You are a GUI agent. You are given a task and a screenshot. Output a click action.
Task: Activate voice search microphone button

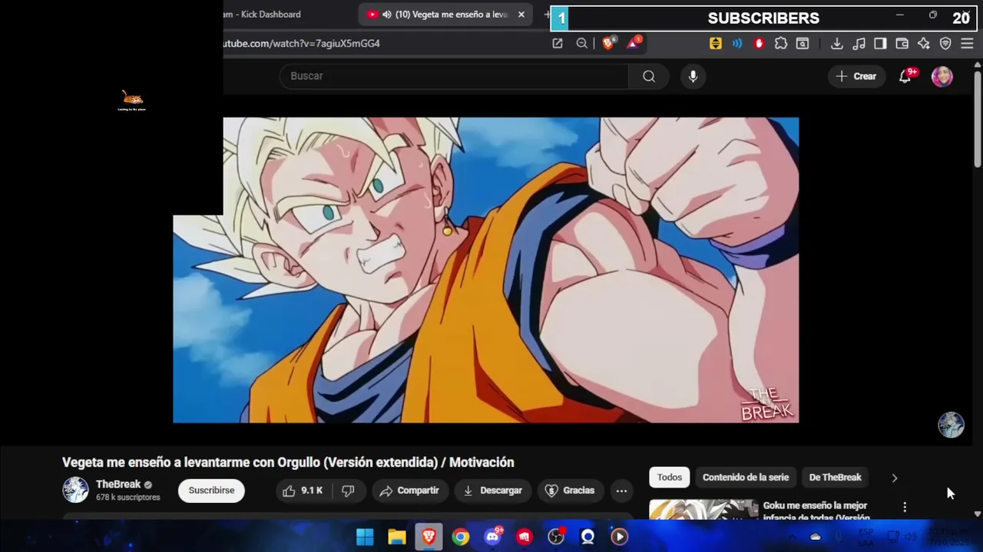tap(693, 76)
